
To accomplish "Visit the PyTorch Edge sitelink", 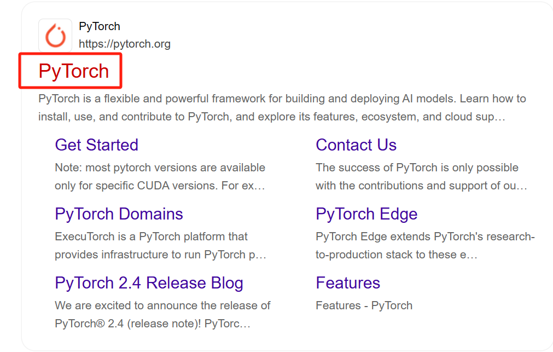I will pyautogui.click(x=366, y=214).
